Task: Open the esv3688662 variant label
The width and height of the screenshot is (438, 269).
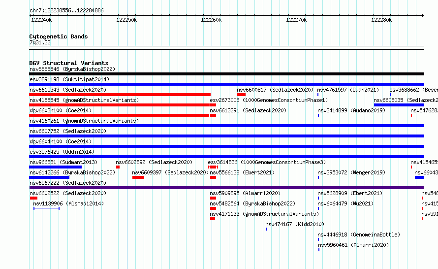Action: (x=414, y=90)
